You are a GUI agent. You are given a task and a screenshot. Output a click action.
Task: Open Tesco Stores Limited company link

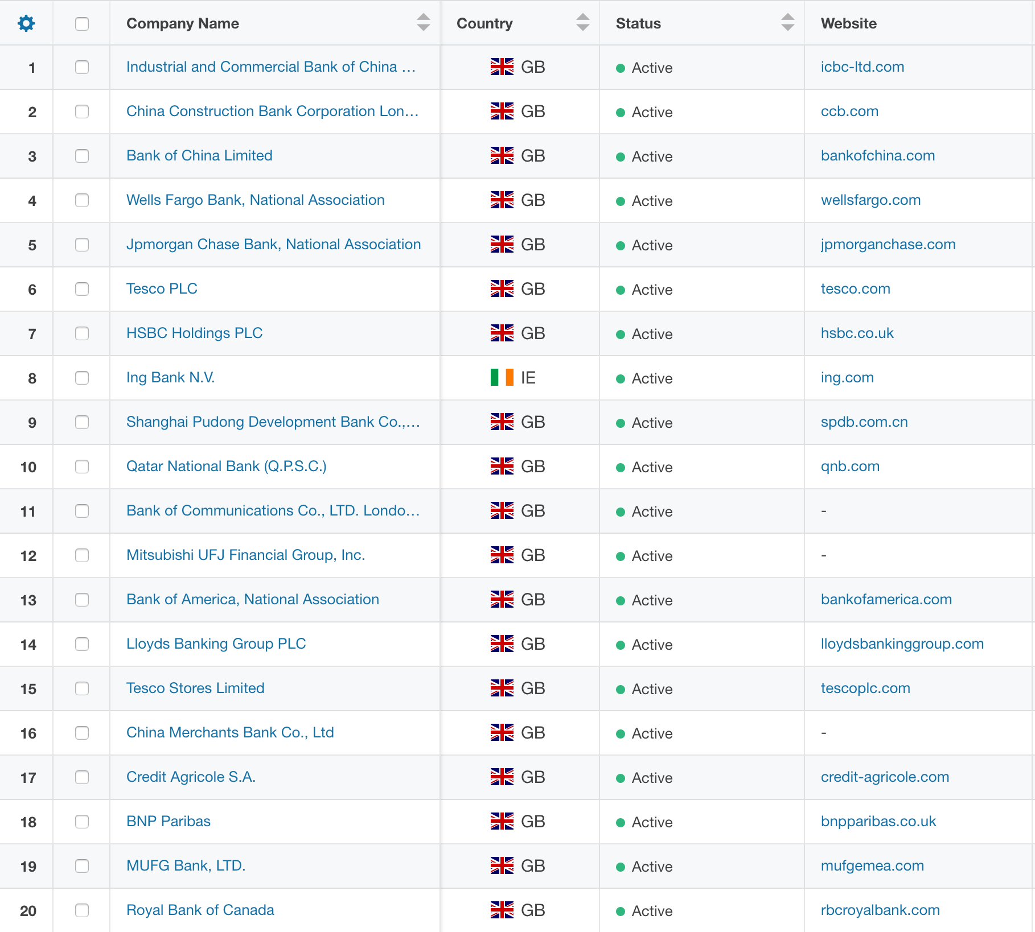coord(195,688)
